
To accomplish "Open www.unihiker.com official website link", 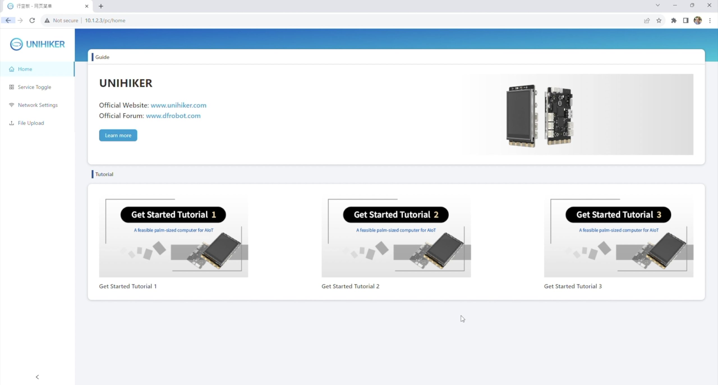I will tap(178, 105).
